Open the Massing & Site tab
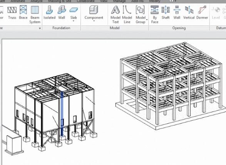The image size is (226, 165). click(x=60, y=1)
